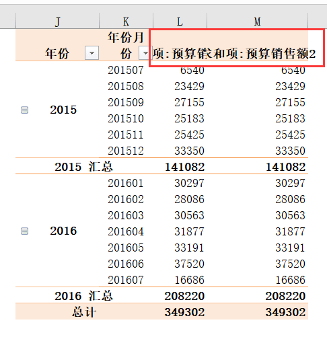This screenshot has width=327, height=339.
Task: Open the 年份月份 filter dropdown
Action: tap(145, 53)
